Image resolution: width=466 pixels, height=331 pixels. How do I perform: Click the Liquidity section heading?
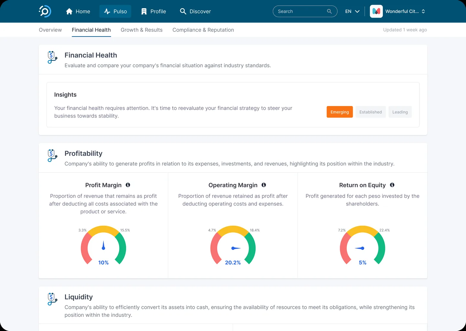pos(79,297)
